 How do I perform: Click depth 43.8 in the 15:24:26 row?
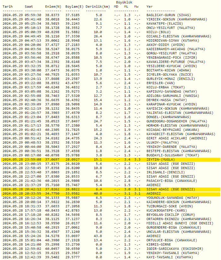tap(98, 236)
